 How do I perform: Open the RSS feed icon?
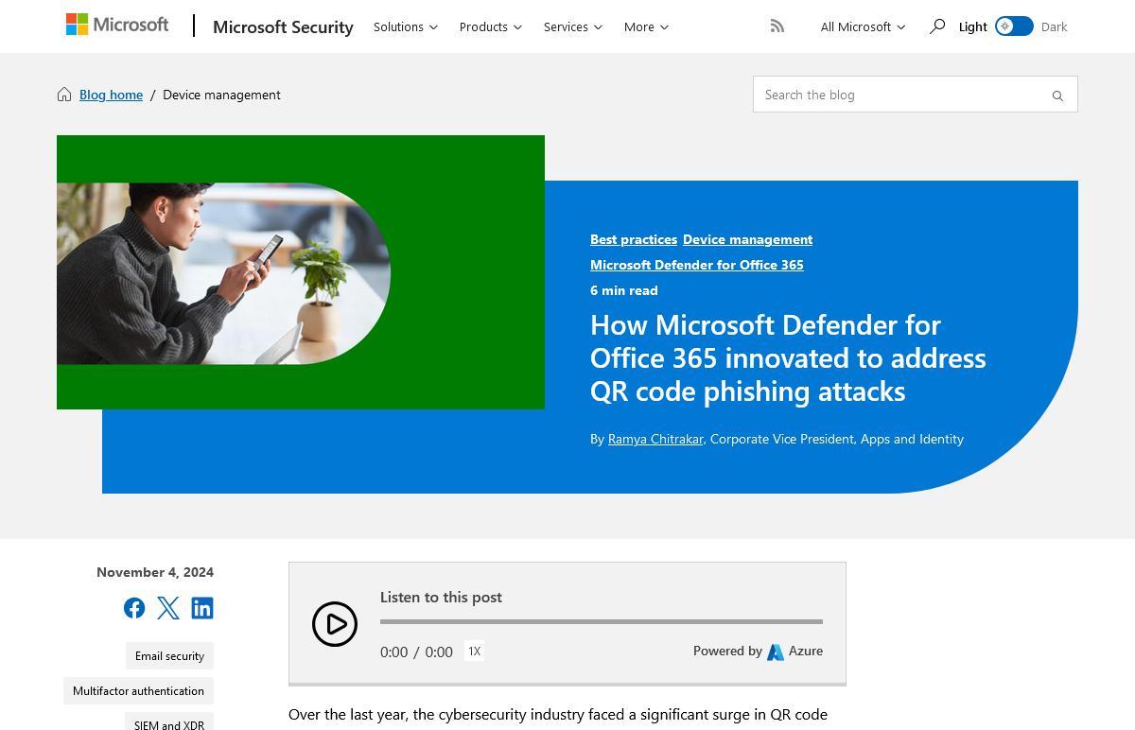[x=777, y=26]
